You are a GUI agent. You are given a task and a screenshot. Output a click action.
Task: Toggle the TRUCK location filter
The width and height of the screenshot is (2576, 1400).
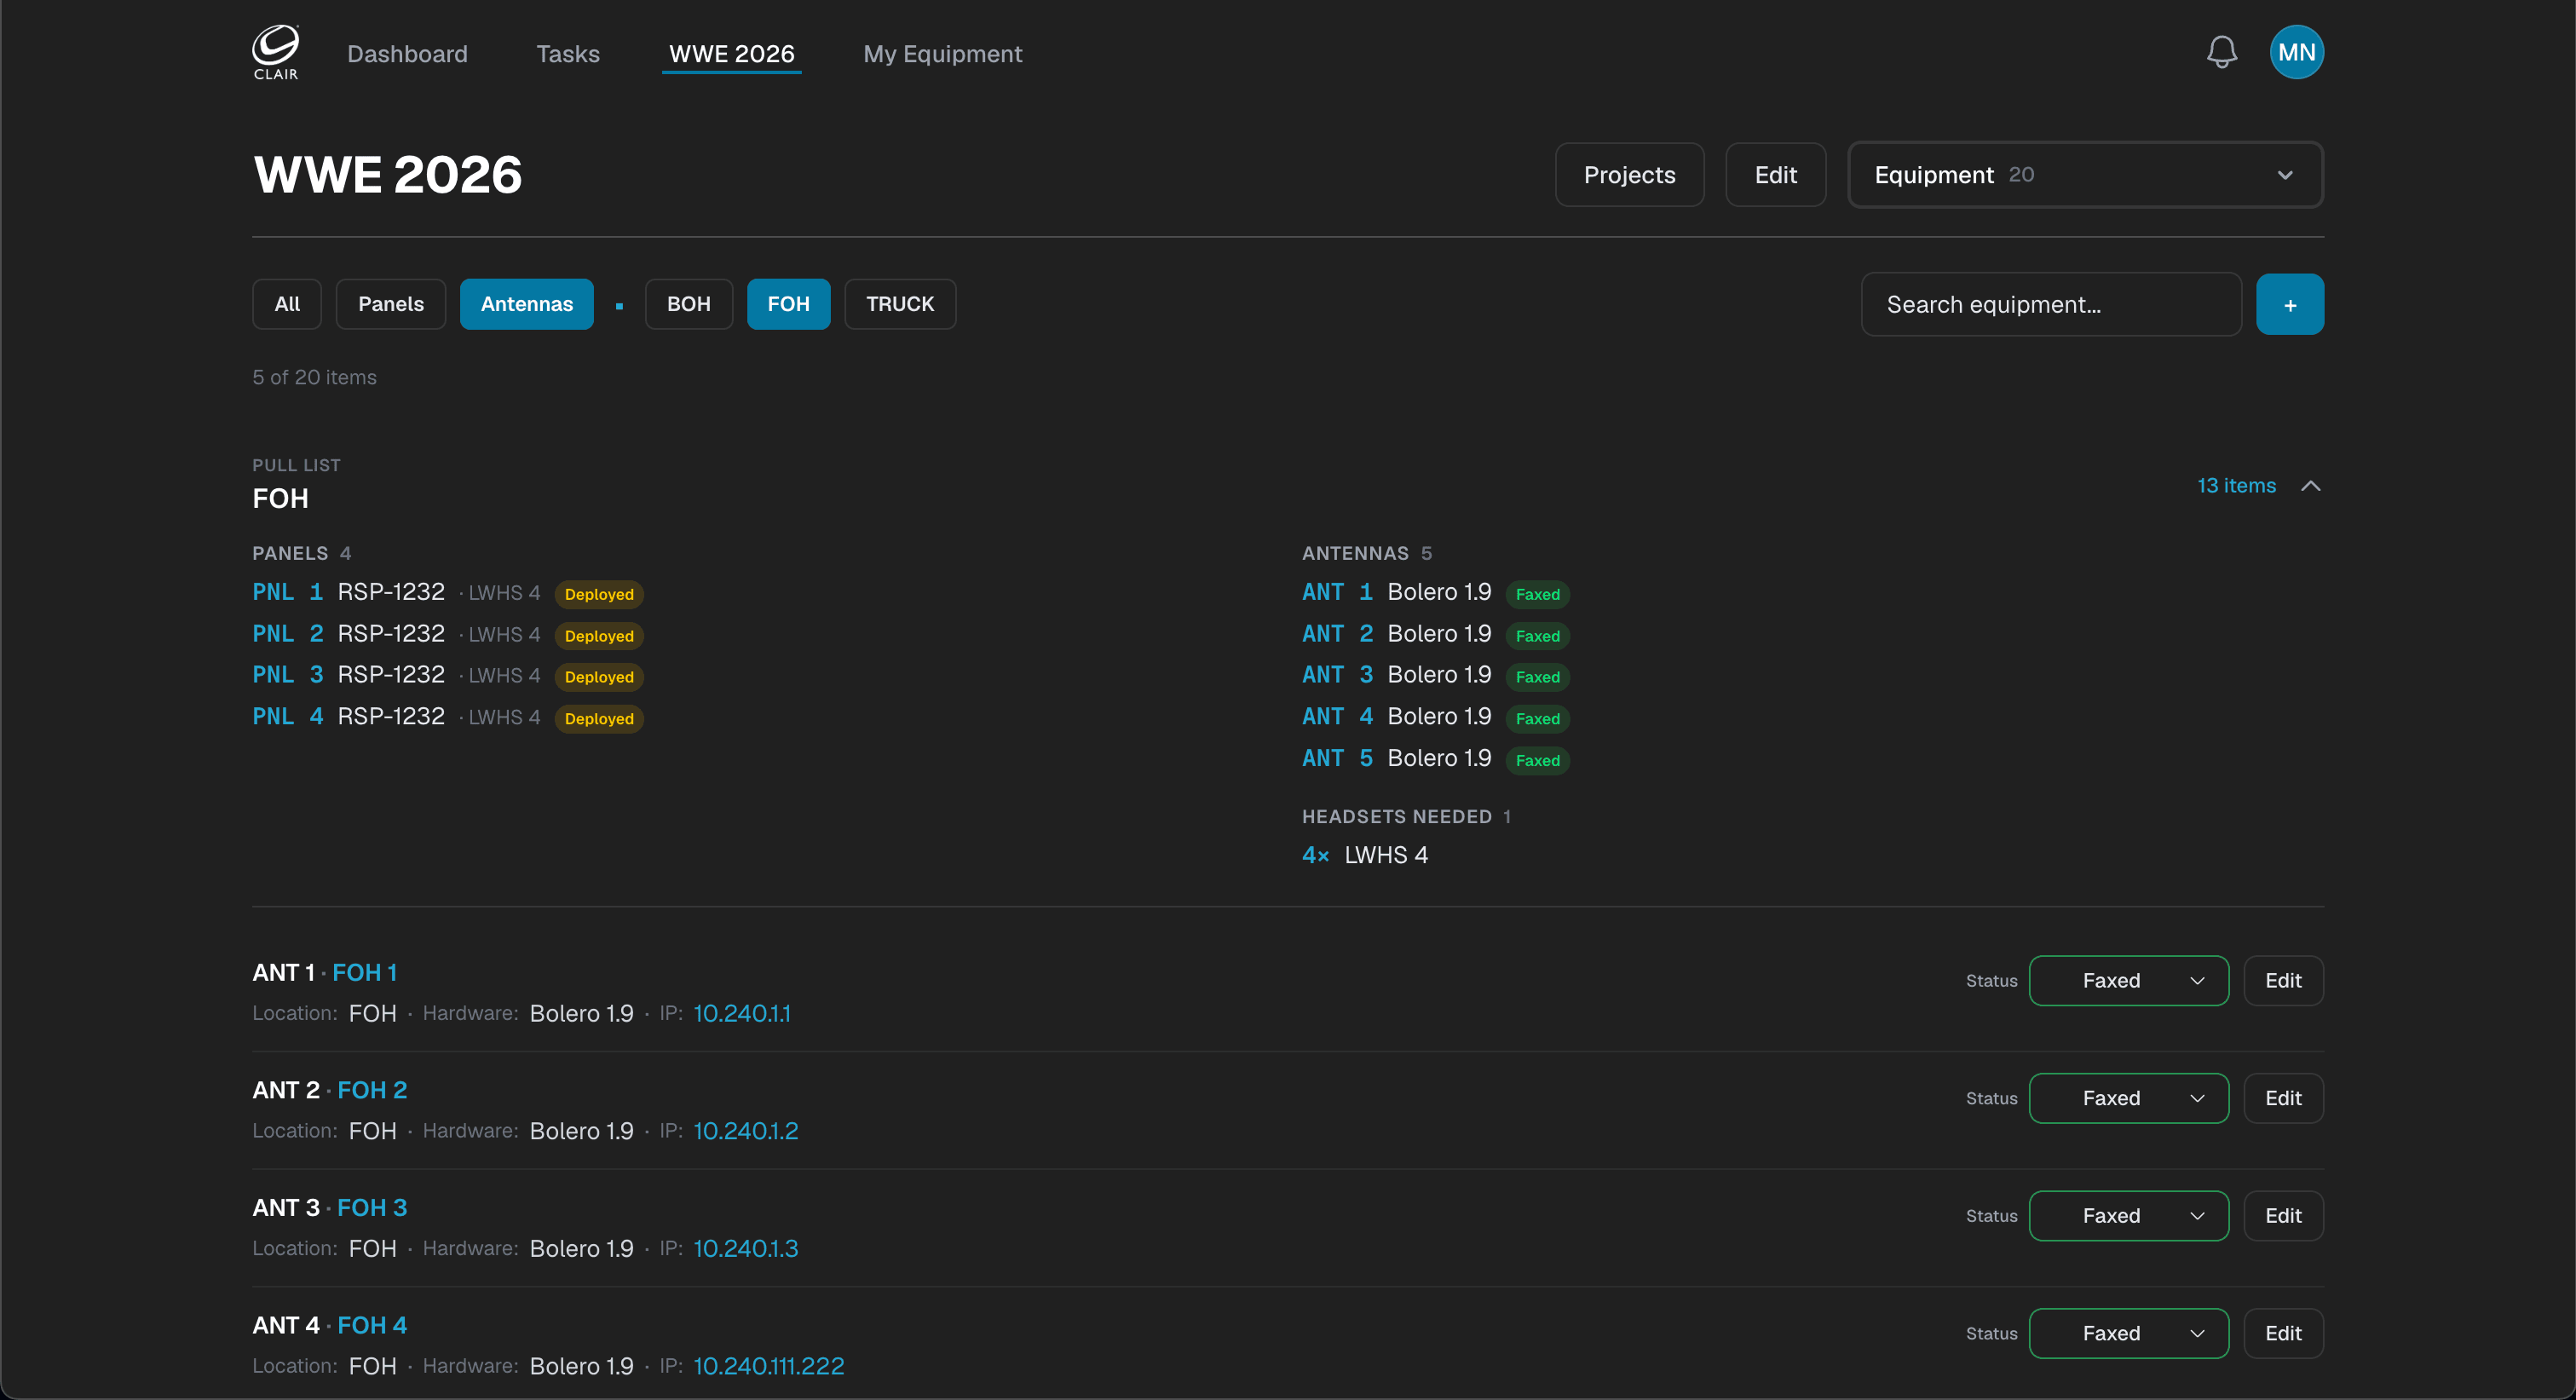pos(900,304)
